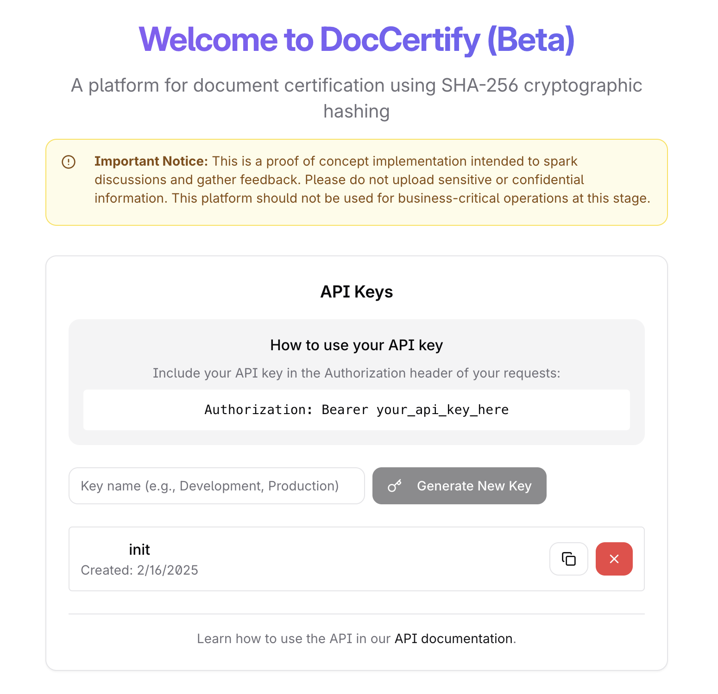The image size is (718, 694).
Task: Open the API documentation link
Action: click(453, 638)
